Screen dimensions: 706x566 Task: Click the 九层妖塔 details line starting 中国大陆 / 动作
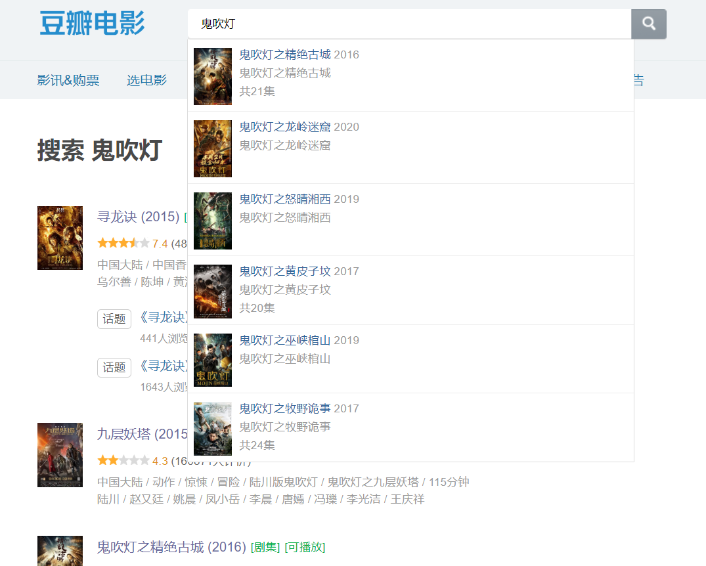pos(283,482)
